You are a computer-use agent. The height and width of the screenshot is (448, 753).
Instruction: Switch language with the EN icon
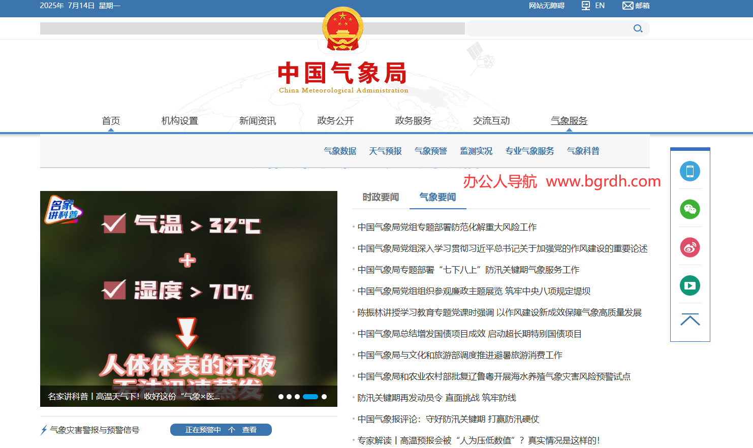click(x=586, y=6)
